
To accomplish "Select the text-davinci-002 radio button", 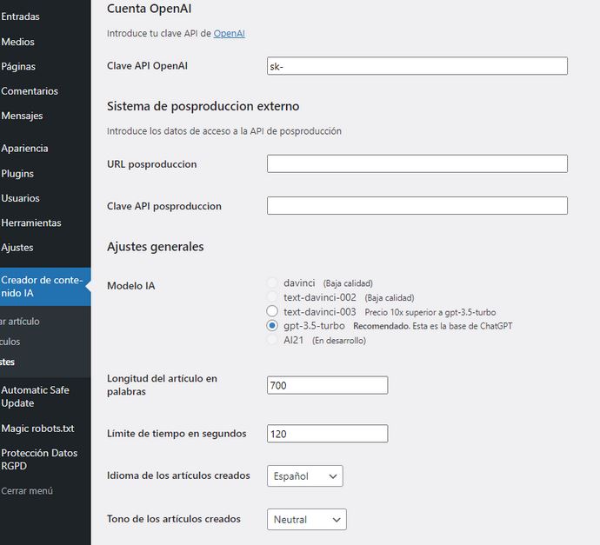I will (x=272, y=297).
